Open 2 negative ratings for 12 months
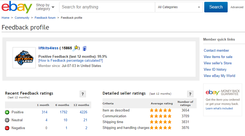The image size is (245, 136). click(86, 128)
